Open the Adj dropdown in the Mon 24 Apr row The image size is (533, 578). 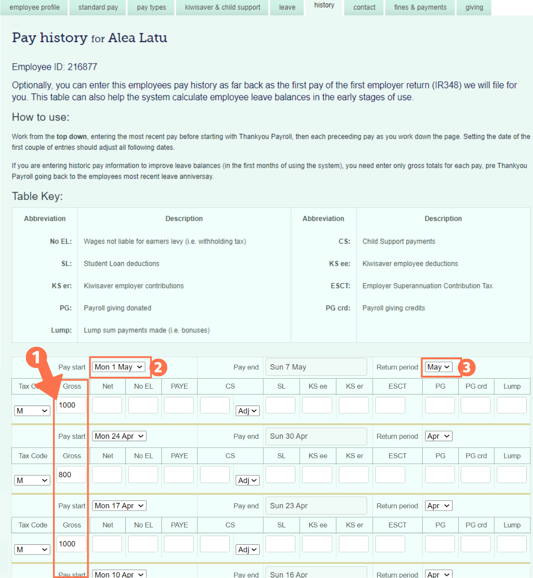tap(247, 480)
